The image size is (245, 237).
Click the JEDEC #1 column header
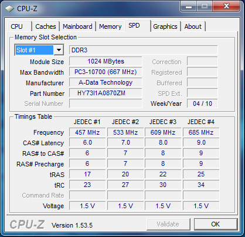[87, 122]
